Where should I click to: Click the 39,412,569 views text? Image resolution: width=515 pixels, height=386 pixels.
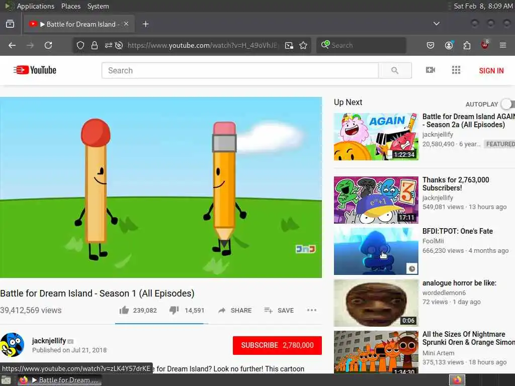click(31, 310)
